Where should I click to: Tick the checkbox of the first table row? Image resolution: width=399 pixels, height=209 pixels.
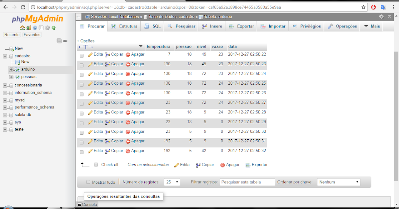pos(81,55)
